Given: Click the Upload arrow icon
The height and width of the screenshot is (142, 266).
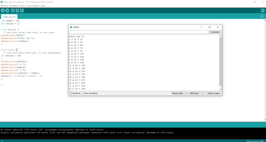Looking at the screenshot, I should [x=7, y=11].
